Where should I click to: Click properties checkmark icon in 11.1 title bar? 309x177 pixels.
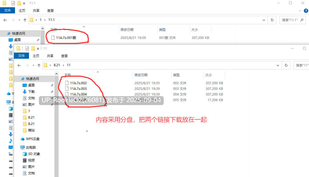click(x=13, y=3)
